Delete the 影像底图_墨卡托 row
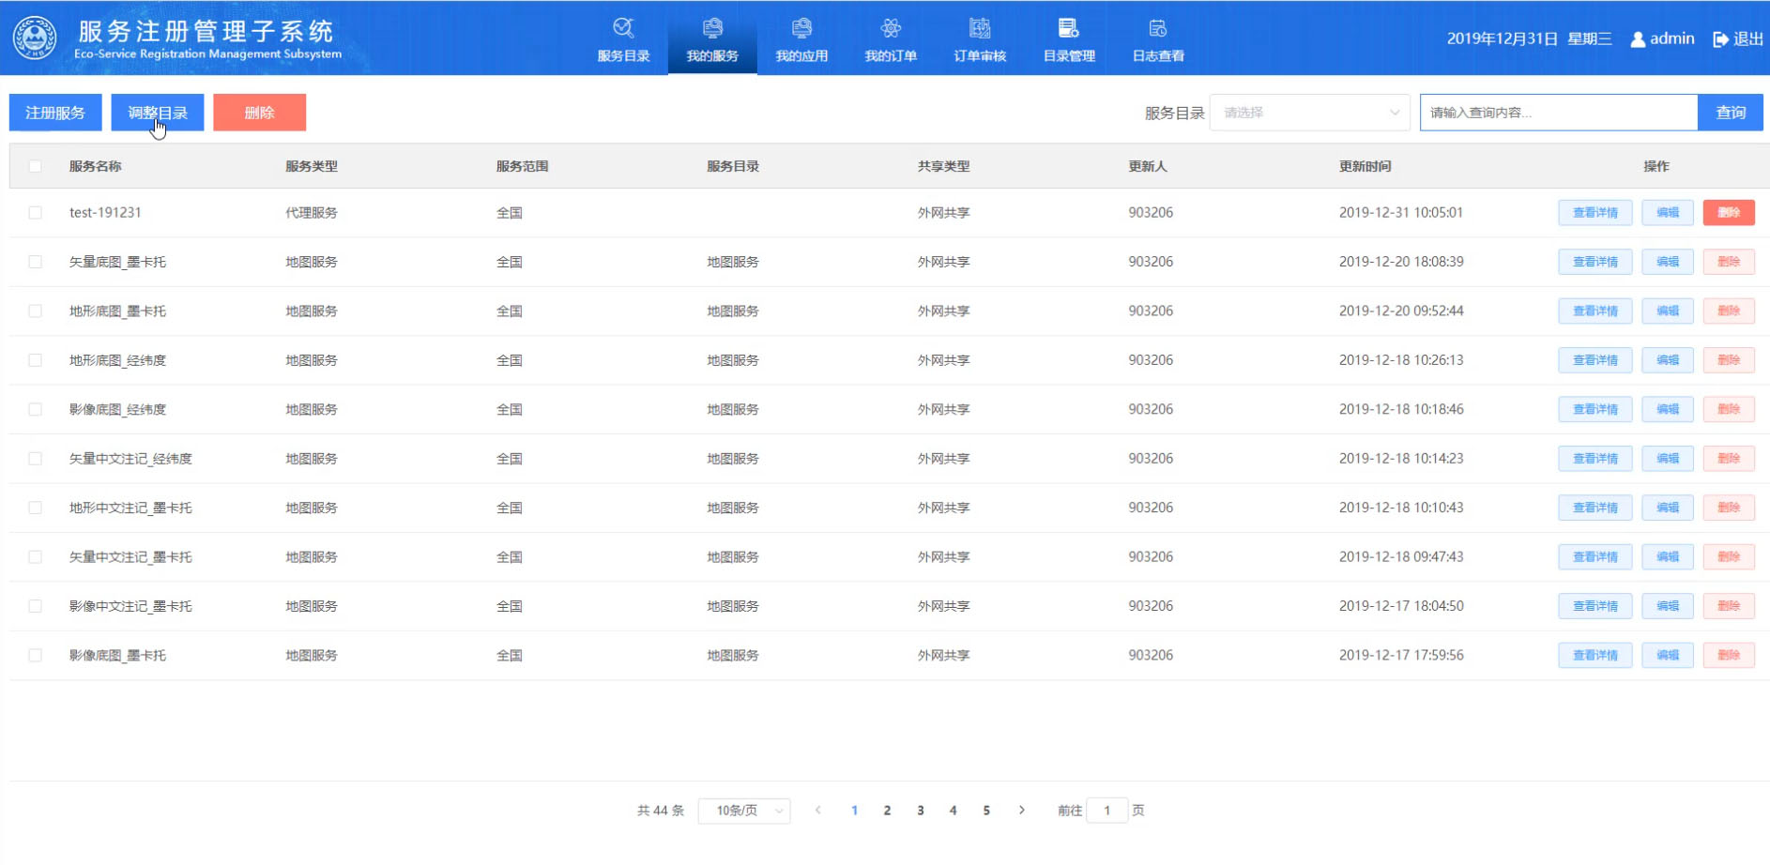The width and height of the screenshot is (1770, 865). tap(1729, 656)
